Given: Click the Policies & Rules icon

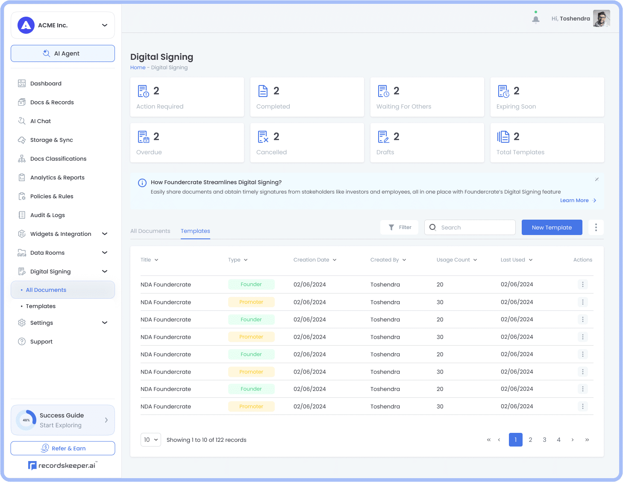Looking at the screenshot, I should pos(22,196).
